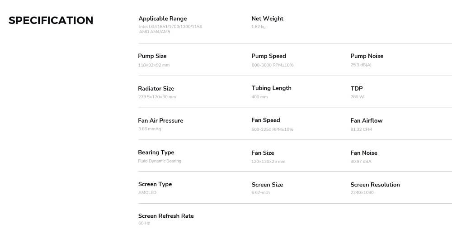The height and width of the screenshot is (239, 452).
Task: Click the Fan Airflow label
Action: pos(366,121)
